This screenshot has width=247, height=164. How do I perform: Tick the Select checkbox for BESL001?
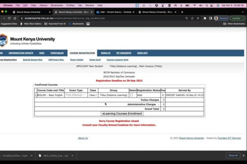coord(131,95)
